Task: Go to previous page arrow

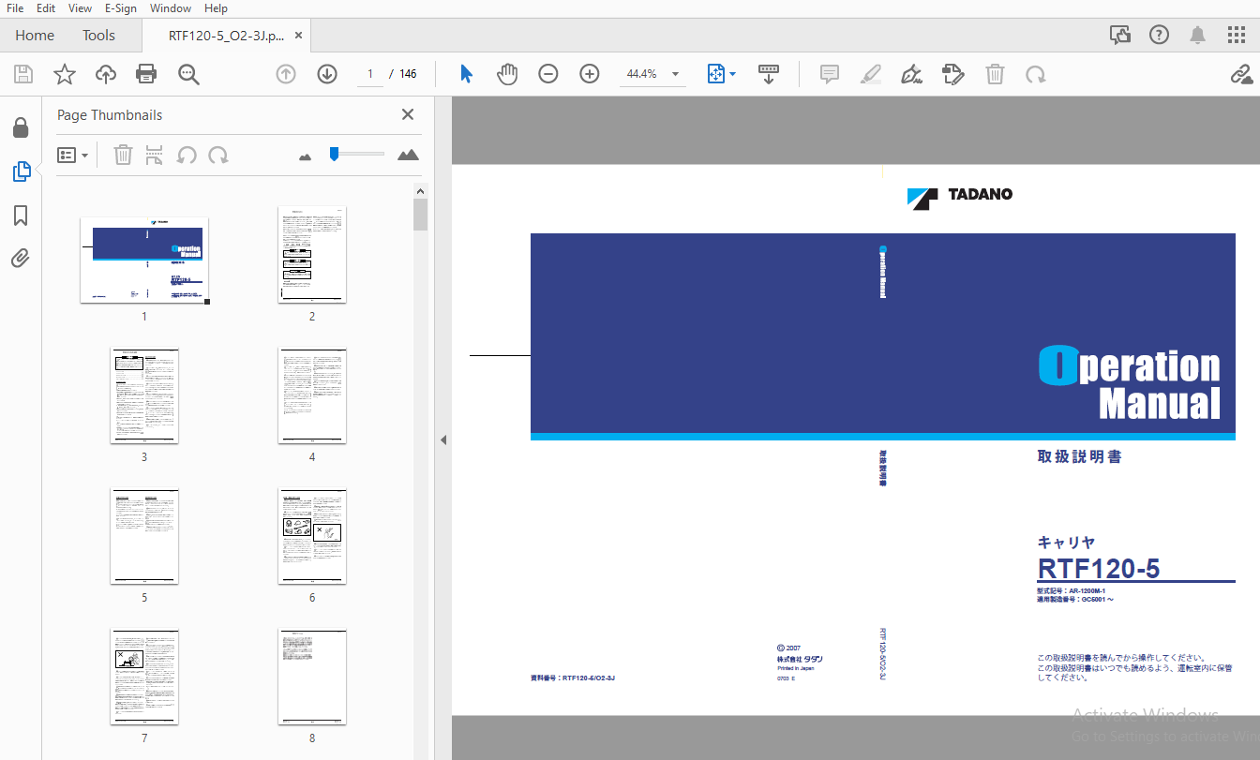Action: point(286,74)
